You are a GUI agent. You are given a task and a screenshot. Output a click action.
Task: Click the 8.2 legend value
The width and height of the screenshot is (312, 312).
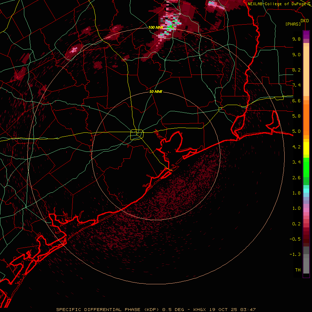[x=296, y=70]
